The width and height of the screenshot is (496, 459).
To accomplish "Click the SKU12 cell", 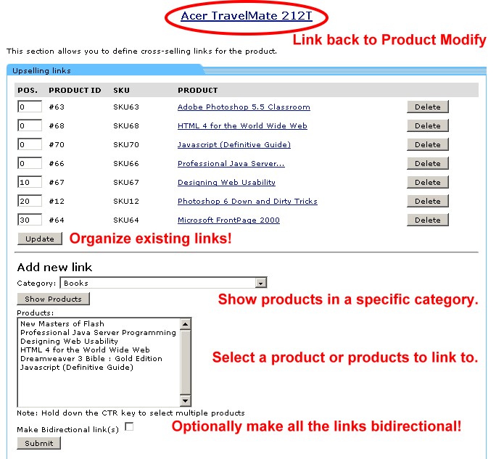I will pyautogui.click(x=126, y=201).
